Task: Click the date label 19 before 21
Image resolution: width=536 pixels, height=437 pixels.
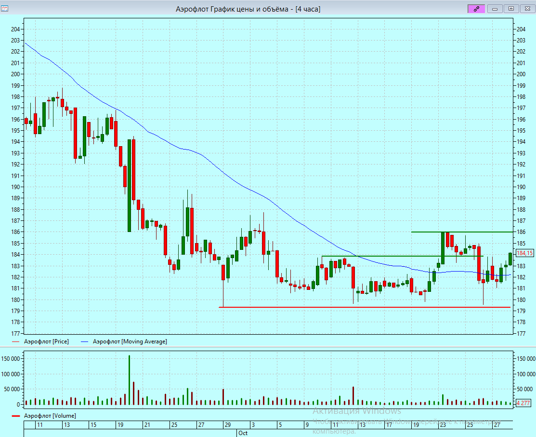Action: point(120,424)
